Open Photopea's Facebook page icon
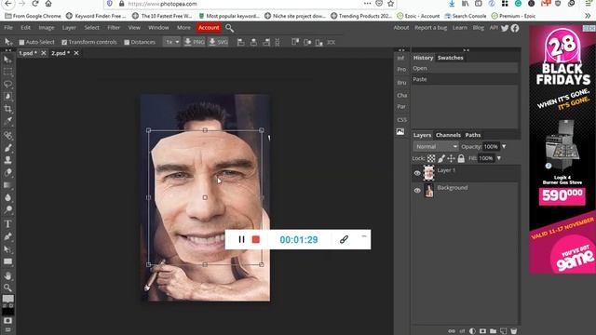 tap(515, 28)
